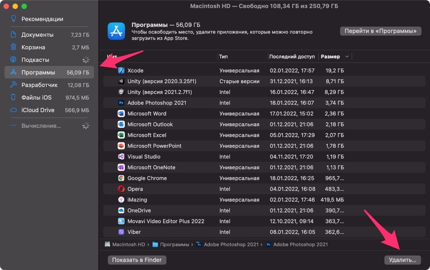The image size is (430, 270).
Task: Click Macintosh HD in path bar
Action: click(125, 244)
